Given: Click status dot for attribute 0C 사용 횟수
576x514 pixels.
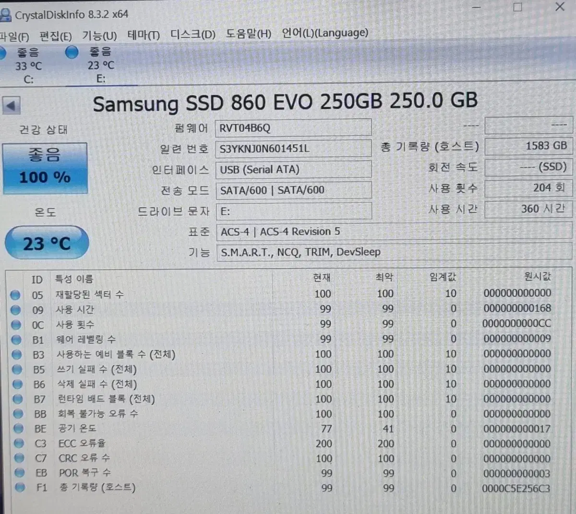Looking at the screenshot, I should point(16,325).
